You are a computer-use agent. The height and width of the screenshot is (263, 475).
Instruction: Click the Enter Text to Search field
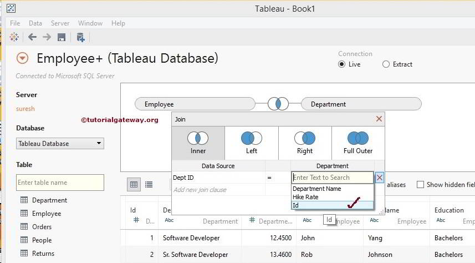(333, 178)
